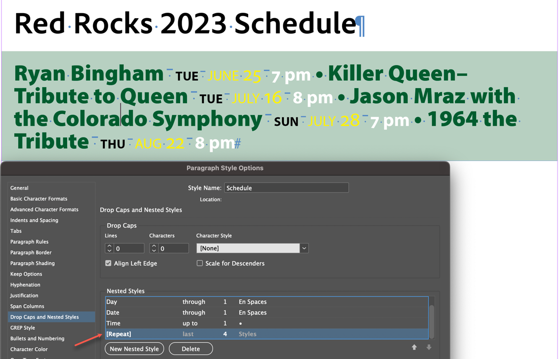Edit the Style Name field showing 'Schedule'
This screenshot has width=559, height=359.
286,187
